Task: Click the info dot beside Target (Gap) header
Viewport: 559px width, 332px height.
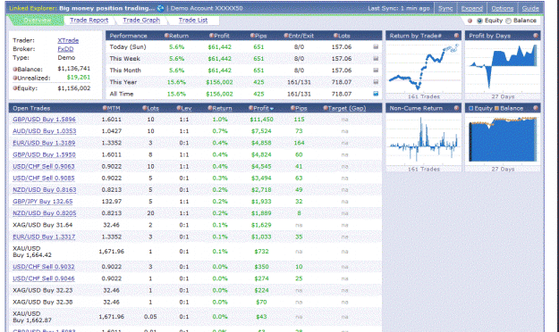Action: coord(326,108)
